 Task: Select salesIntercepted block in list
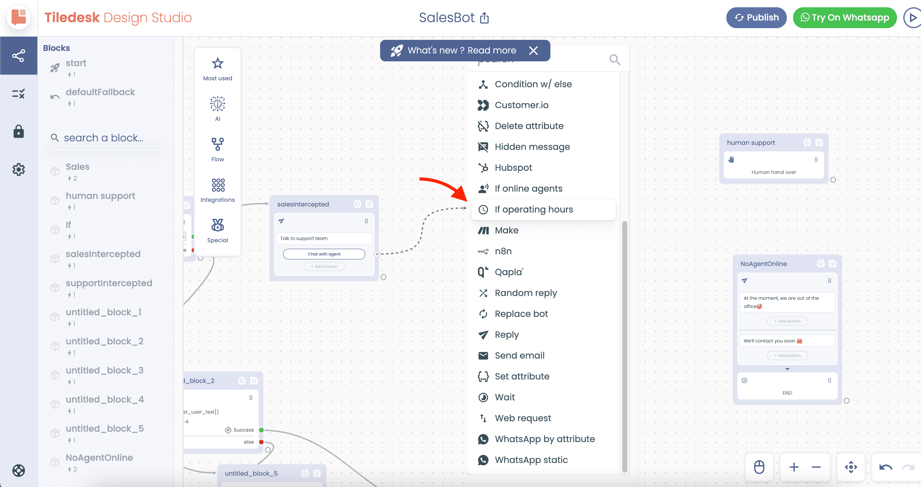pyautogui.click(x=106, y=259)
